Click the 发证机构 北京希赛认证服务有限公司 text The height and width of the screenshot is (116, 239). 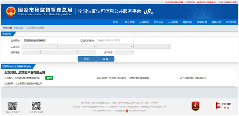[23, 84]
